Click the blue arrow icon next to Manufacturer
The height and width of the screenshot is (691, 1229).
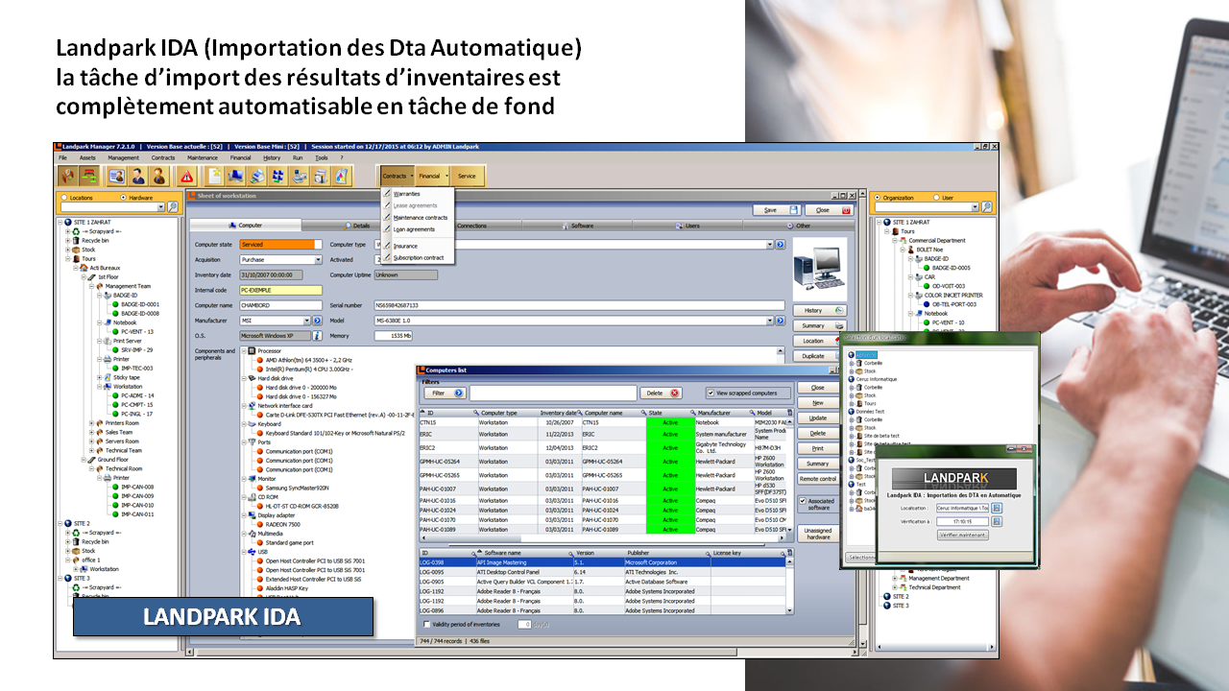point(318,321)
